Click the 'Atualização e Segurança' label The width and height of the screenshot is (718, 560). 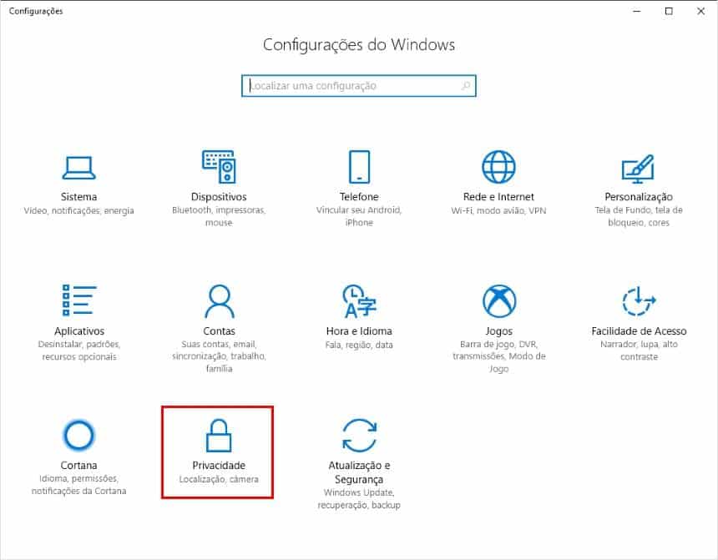click(359, 472)
